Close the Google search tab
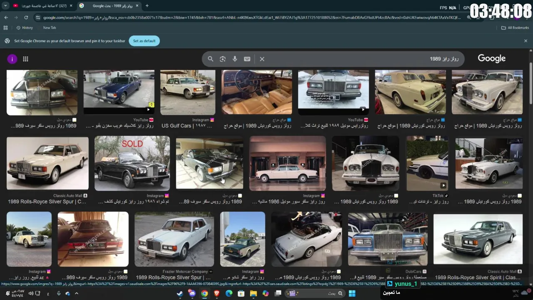Image resolution: width=533 pixels, height=300 pixels. (x=137, y=6)
